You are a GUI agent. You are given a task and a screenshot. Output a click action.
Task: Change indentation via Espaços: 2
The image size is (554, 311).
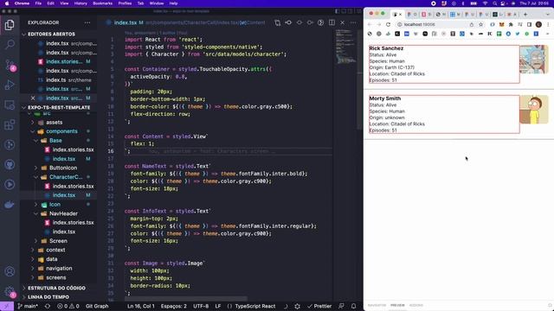coord(173,306)
